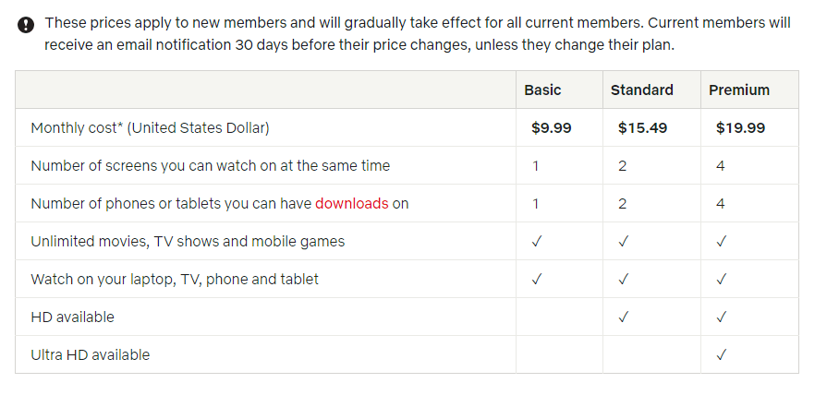Click the Monthly cost row label
This screenshot has width=827, height=395.
[x=150, y=128]
